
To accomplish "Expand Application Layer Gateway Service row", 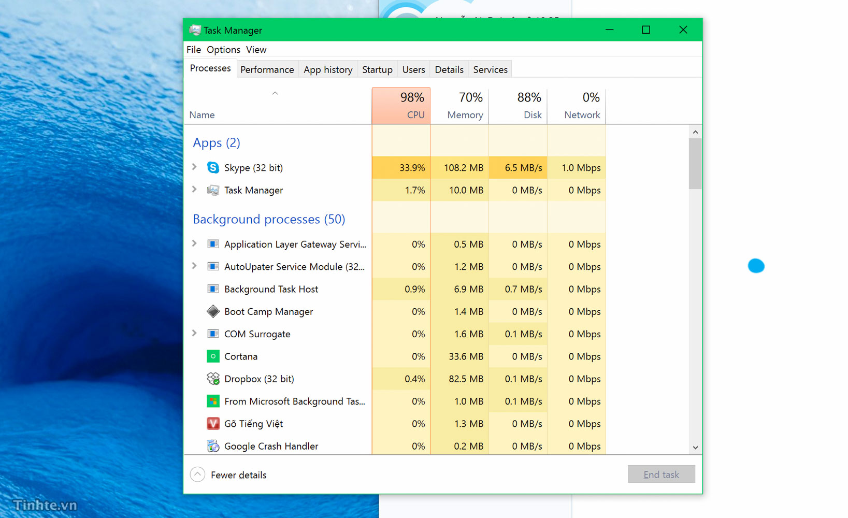I will pos(194,243).
